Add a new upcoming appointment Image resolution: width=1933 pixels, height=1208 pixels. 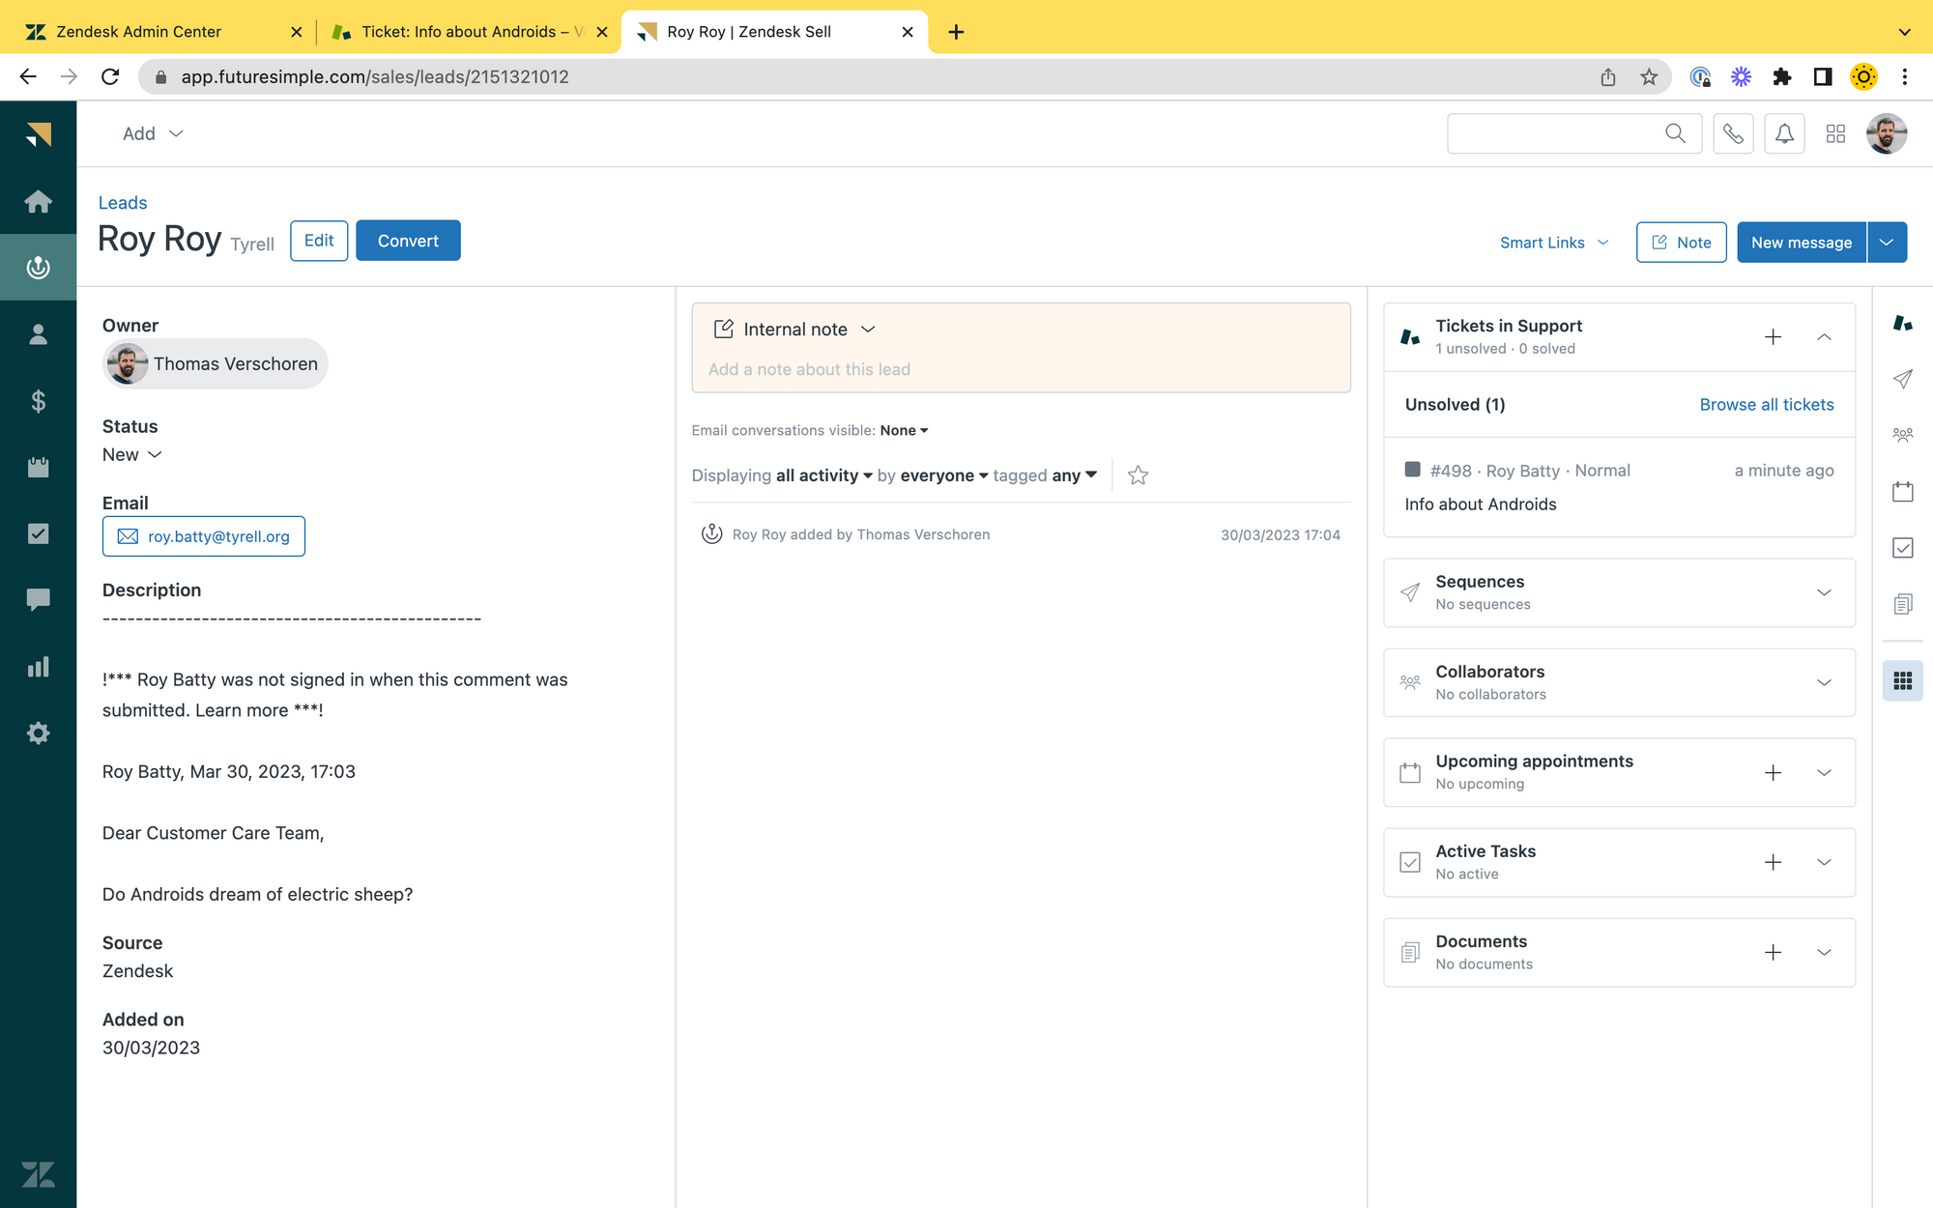[1773, 772]
